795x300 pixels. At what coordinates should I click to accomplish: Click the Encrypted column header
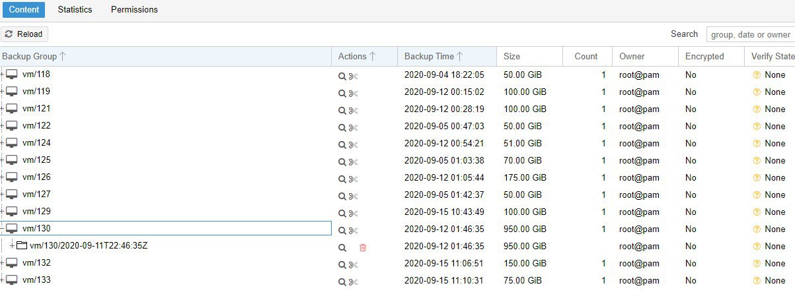coord(711,57)
